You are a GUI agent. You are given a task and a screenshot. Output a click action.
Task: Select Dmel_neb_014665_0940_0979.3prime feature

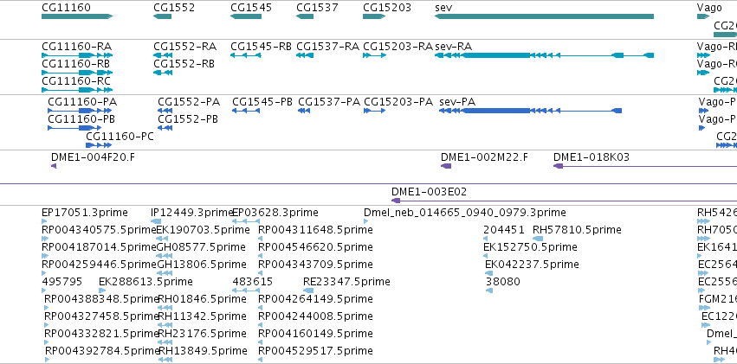[366, 221]
